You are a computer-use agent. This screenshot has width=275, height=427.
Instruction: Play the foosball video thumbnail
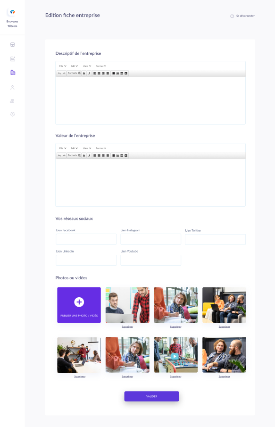175,356
